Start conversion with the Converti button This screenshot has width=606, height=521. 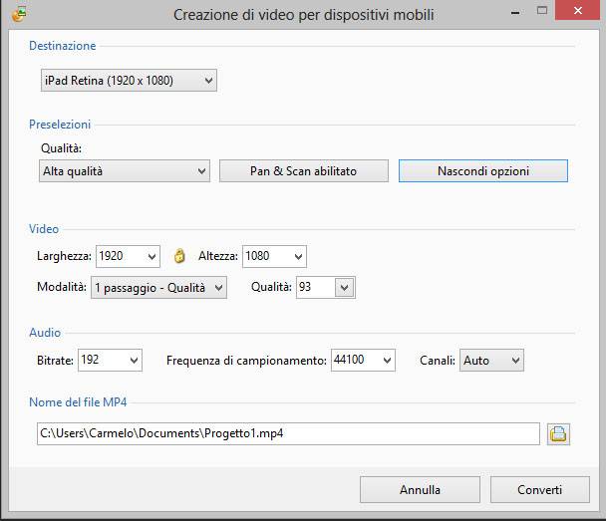point(540,490)
